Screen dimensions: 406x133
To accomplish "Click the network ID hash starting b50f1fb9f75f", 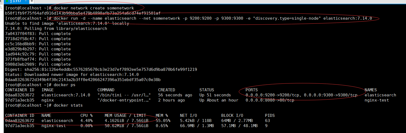I will pyautogui.click(x=83, y=13).
